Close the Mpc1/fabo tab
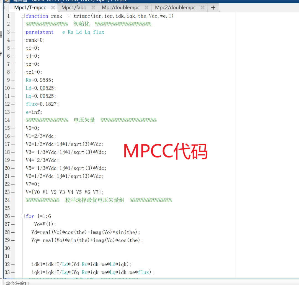The height and width of the screenshot is (285, 299). click(93, 8)
